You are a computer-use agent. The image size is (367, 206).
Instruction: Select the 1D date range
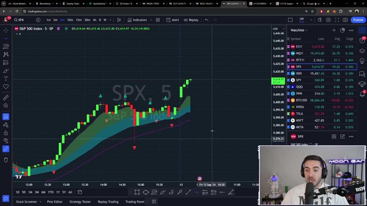[17, 192]
